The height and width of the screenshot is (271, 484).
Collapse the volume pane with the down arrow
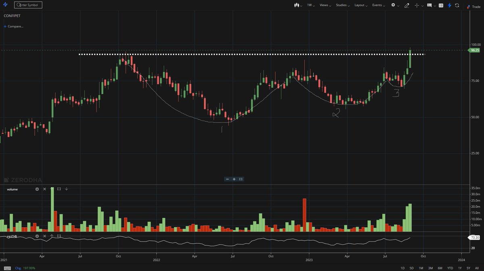(66, 189)
